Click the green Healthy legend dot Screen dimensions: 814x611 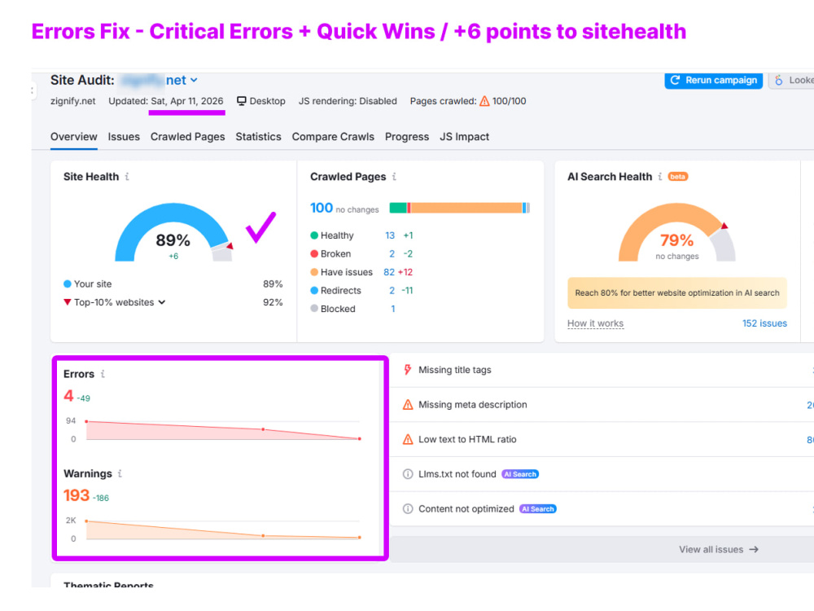point(314,235)
